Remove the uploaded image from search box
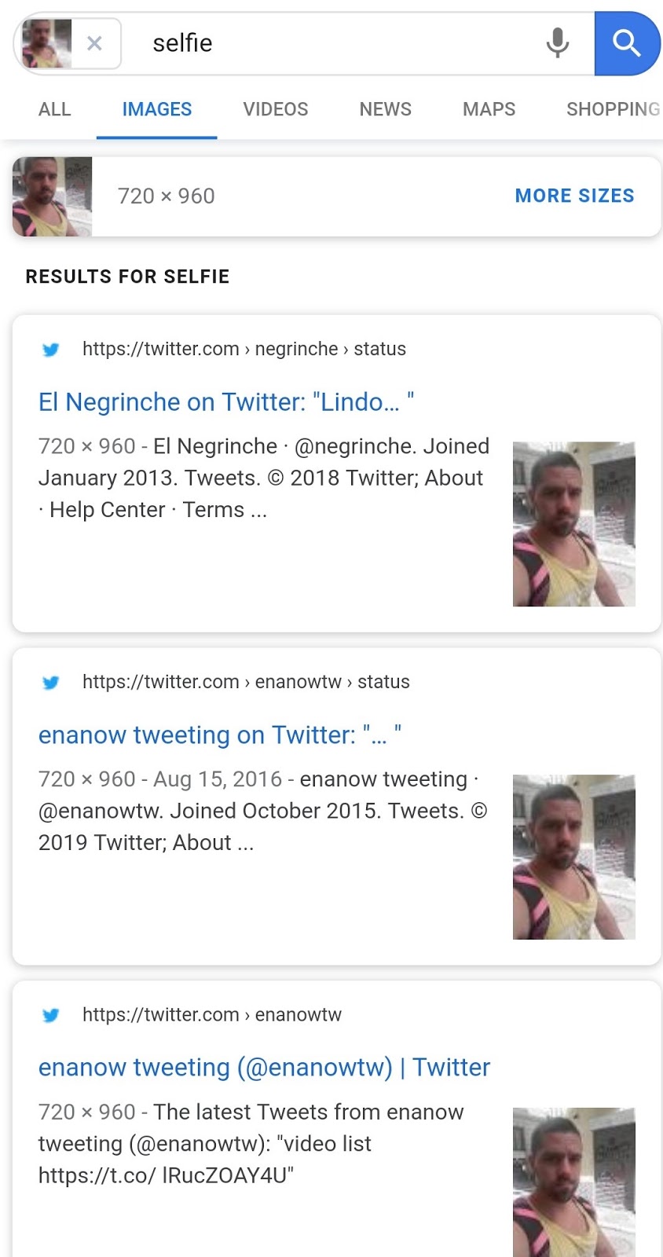The height and width of the screenshot is (1257, 663). [x=94, y=43]
